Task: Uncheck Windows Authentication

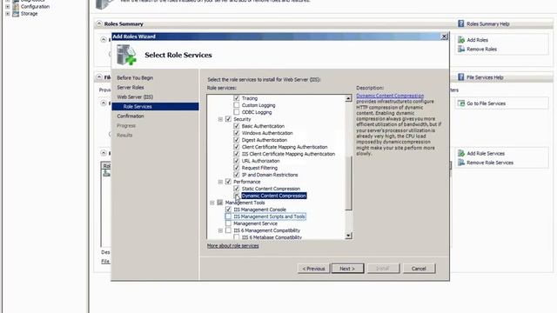Action: point(237,133)
